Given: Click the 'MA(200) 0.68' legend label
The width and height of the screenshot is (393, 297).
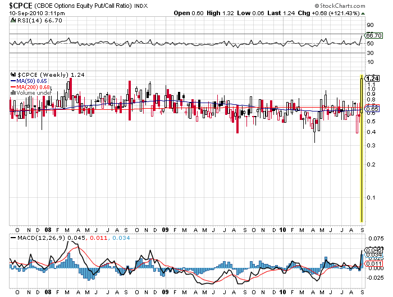Looking at the screenshot, I should (x=33, y=87).
